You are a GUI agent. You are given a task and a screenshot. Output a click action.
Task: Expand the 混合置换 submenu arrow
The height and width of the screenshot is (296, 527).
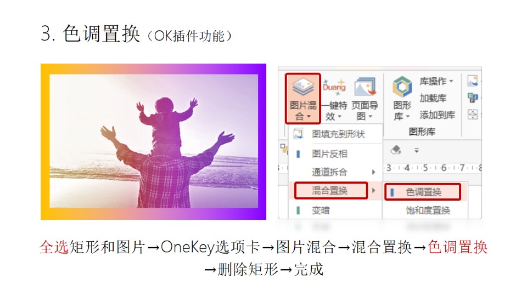[373, 191]
